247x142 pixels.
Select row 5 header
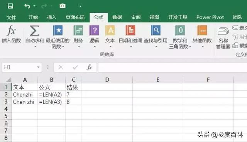coord(6,116)
